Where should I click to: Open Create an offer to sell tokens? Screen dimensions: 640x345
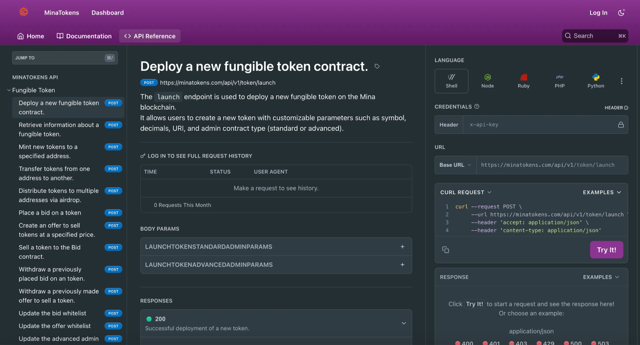click(x=68, y=230)
